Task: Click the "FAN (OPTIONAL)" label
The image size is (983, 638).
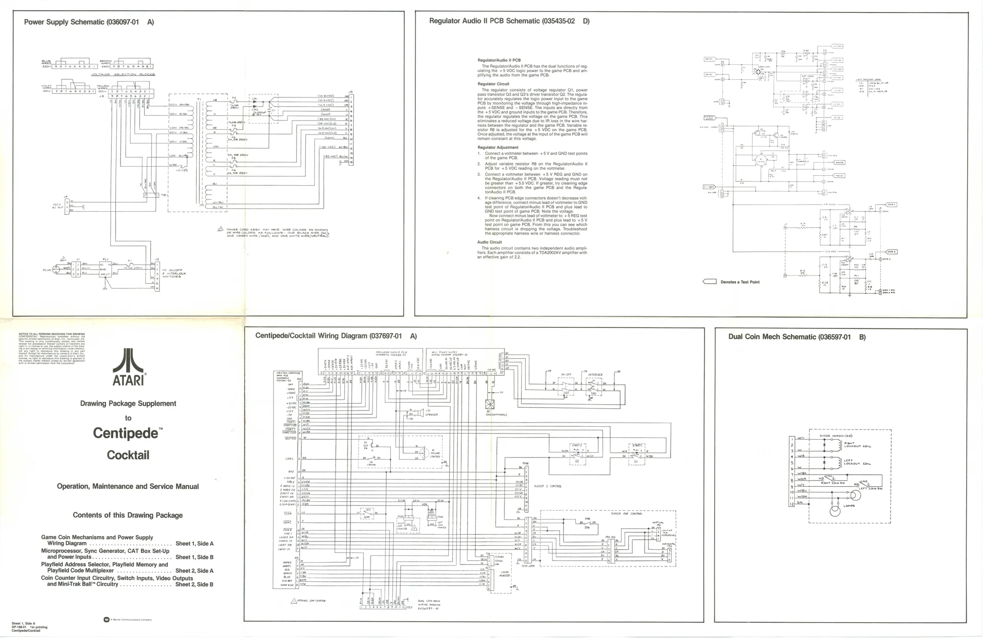Action: (x=496, y=415)
